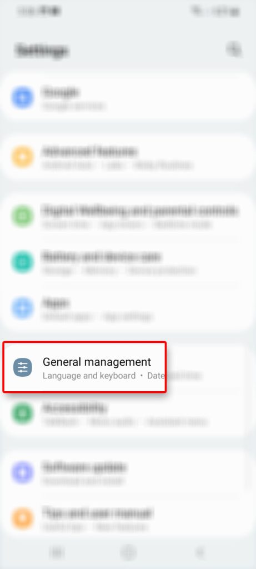Screen dimensions: 256x569
Task: Tap the home navigation button
Action: point(128,553)
